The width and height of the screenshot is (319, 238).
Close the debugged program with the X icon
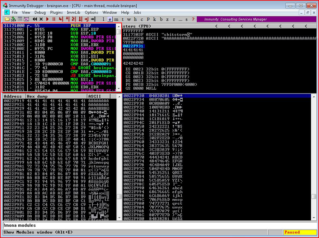point(41,19)
